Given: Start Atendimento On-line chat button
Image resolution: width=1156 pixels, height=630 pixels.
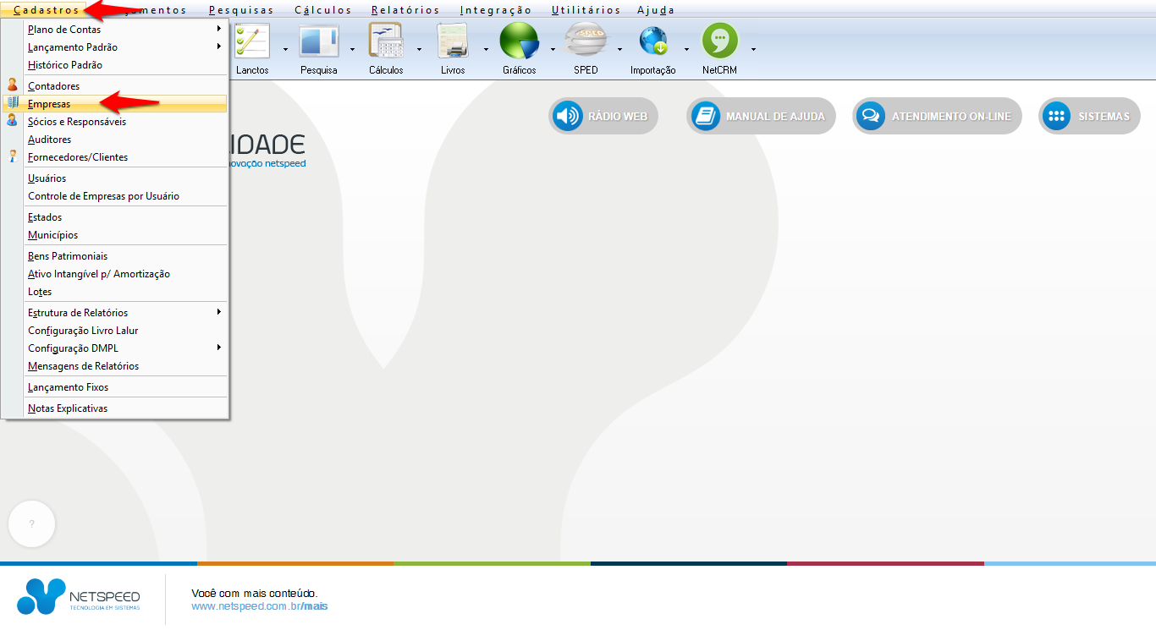Looking at the screenshot, I should 937,116.
